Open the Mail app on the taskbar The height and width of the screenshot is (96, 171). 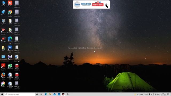tap(55, 94)
